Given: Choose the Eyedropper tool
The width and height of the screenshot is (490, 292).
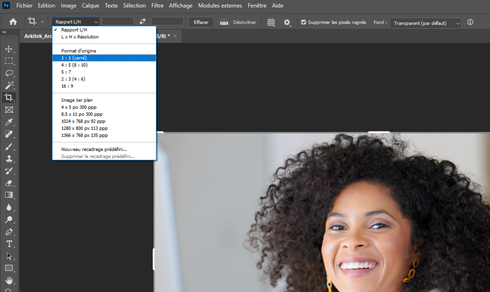Looking at the screenshot, I should coord(9,122).
